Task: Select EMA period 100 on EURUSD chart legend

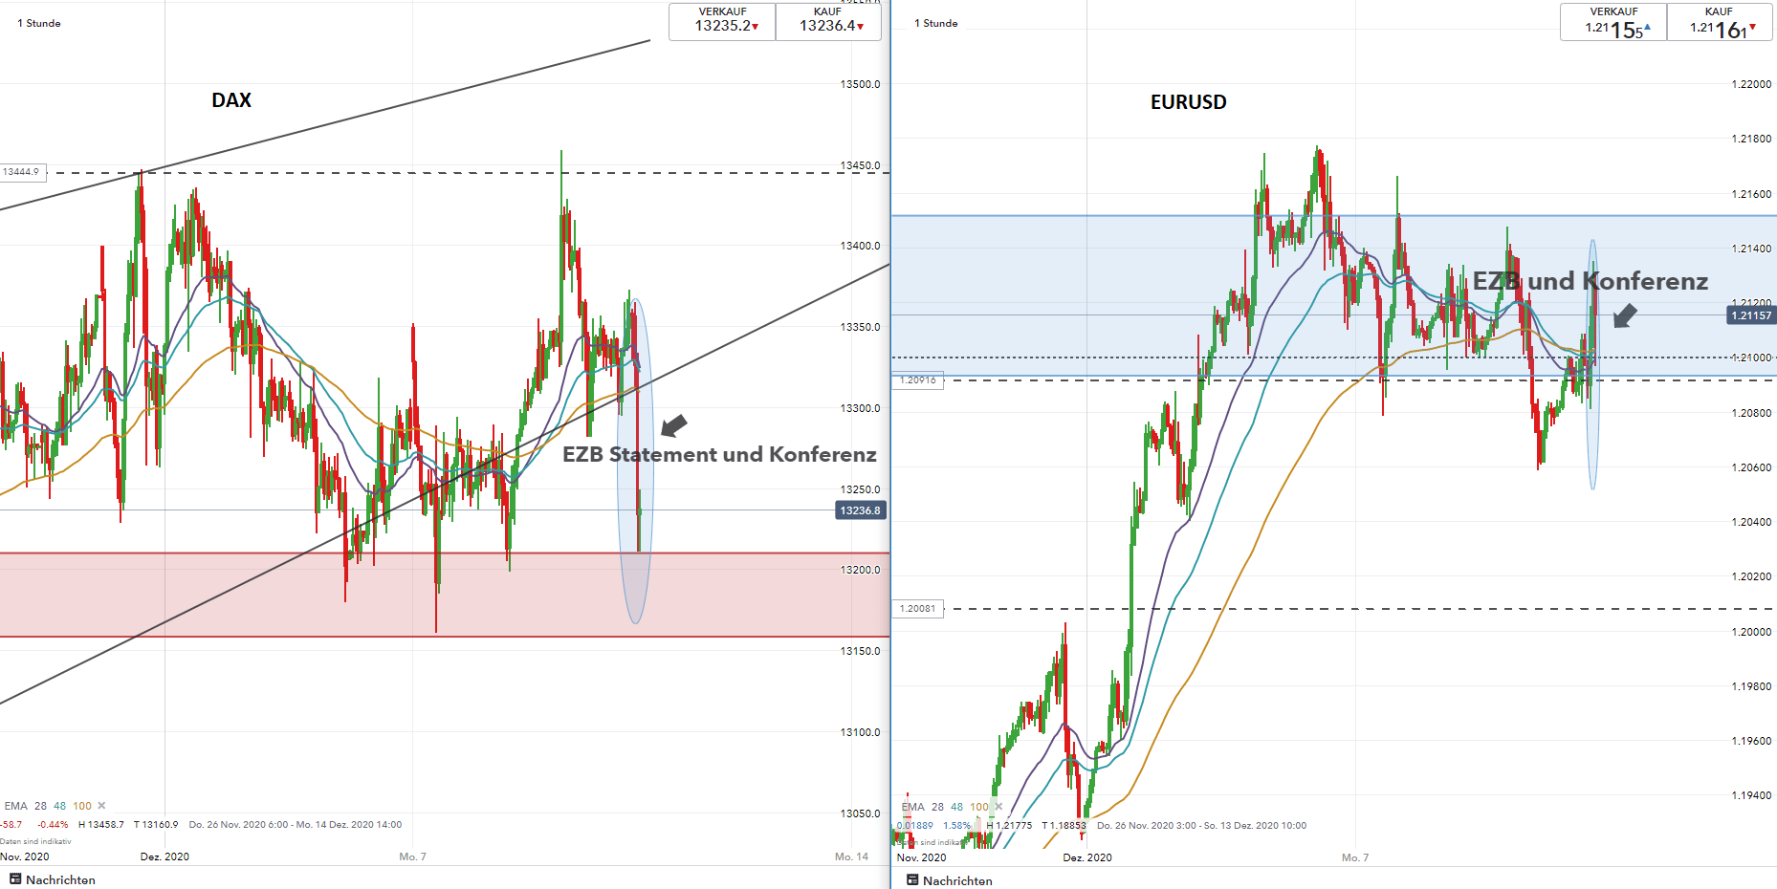Action: pyautogui.click(x=979, y=807)
